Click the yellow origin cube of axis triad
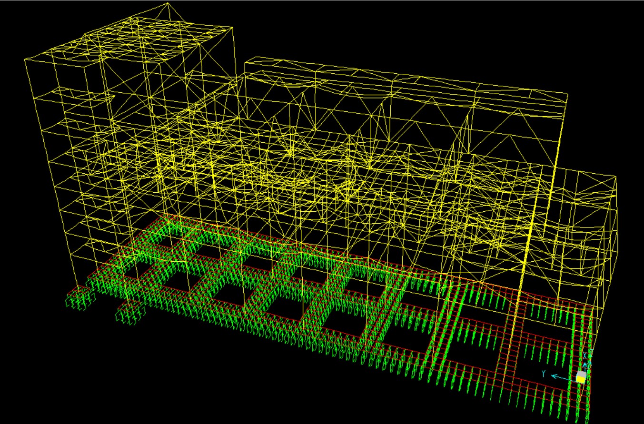644x424 pixels. pyautogui.click(x=581, y=379)
